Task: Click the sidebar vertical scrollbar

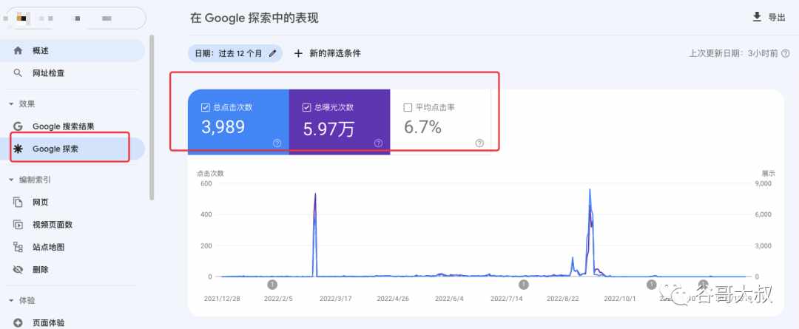Action: click(x=152, y=117)
